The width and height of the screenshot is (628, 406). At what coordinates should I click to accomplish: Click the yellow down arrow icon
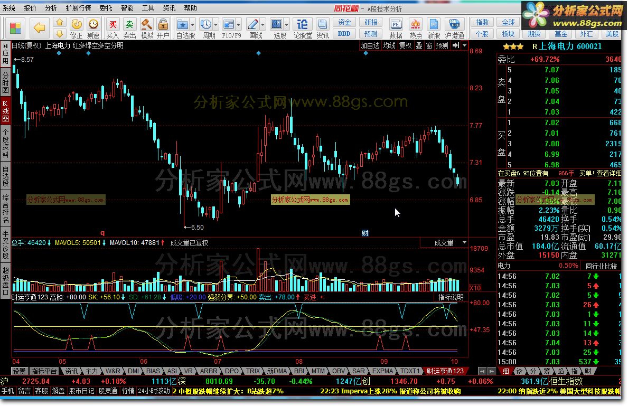tap(59, 34)
